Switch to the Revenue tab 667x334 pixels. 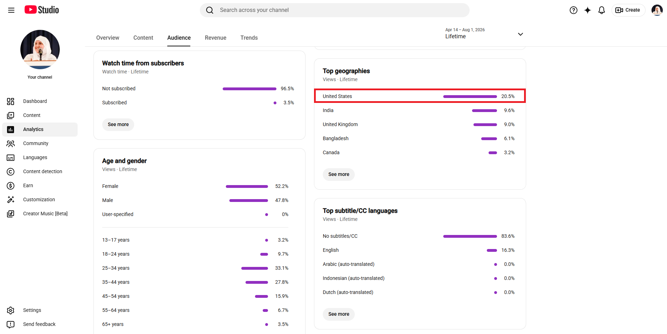tap(216, 38)
